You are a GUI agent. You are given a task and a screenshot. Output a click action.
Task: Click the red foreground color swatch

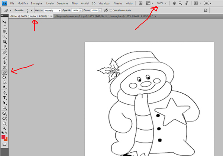pos(3,137)
